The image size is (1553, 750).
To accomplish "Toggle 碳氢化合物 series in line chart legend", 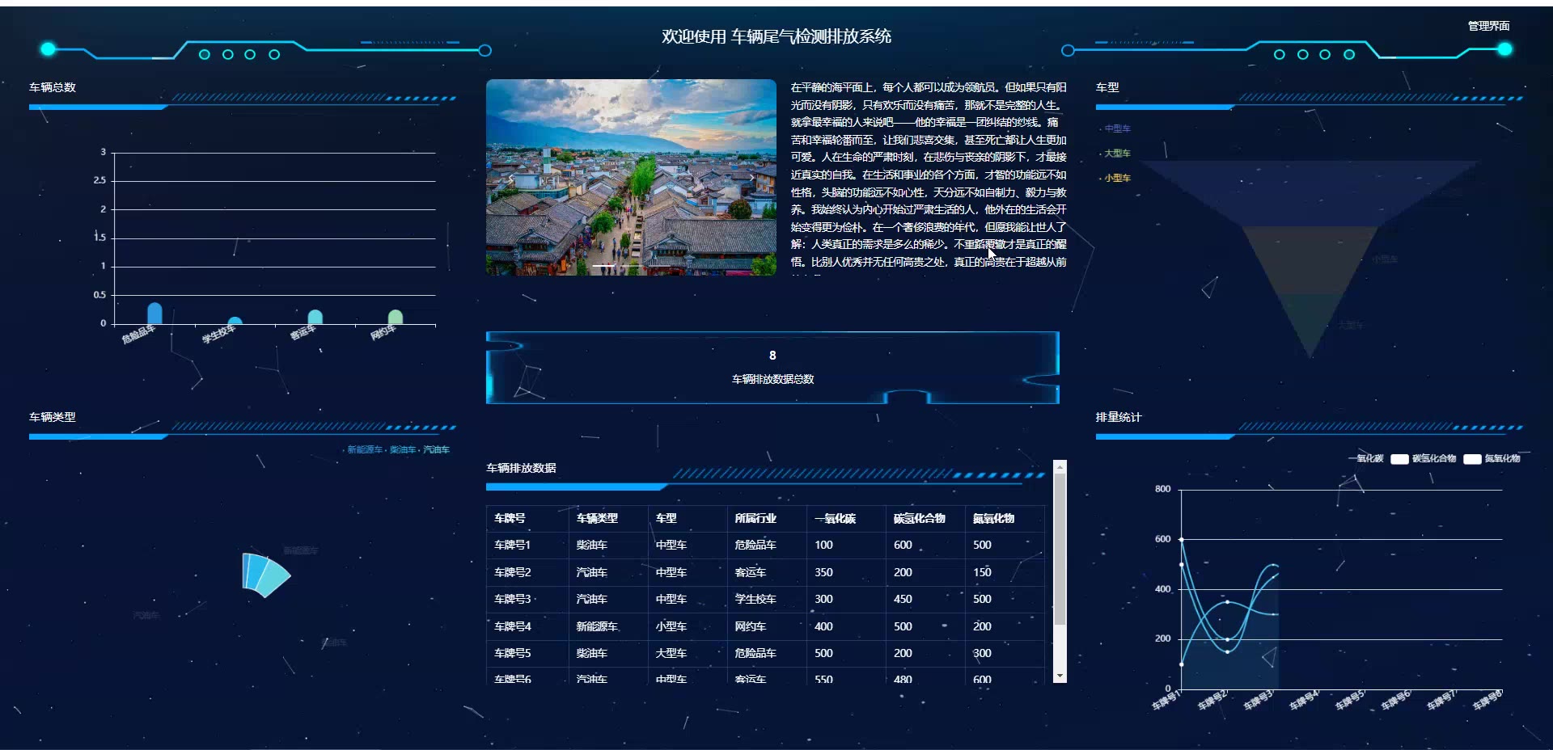I will pyautogui.click(x=1424, y=458).
